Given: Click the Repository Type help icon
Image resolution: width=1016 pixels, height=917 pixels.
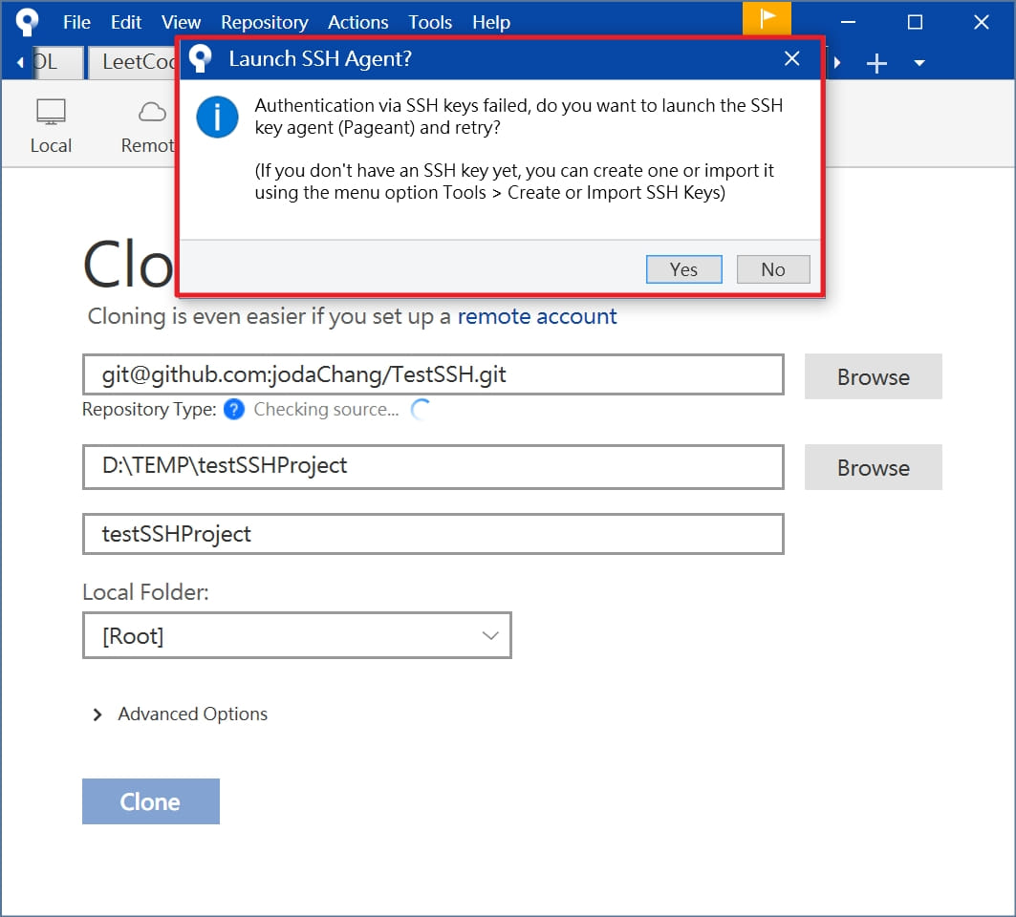Looking at the screenshot, I should coord(234,409).
